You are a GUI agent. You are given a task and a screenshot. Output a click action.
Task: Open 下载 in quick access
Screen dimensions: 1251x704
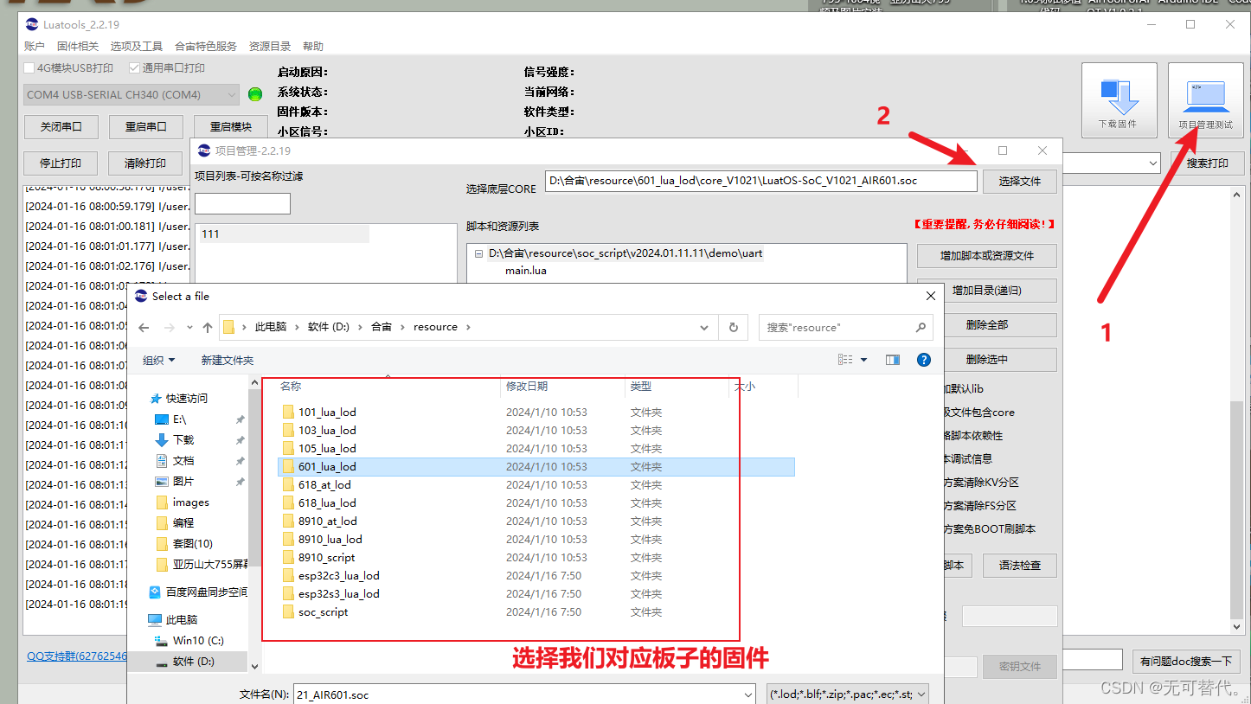183,440
